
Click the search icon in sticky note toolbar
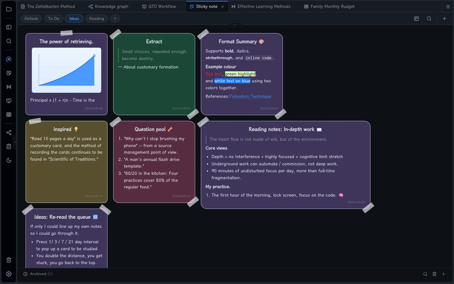429,19
